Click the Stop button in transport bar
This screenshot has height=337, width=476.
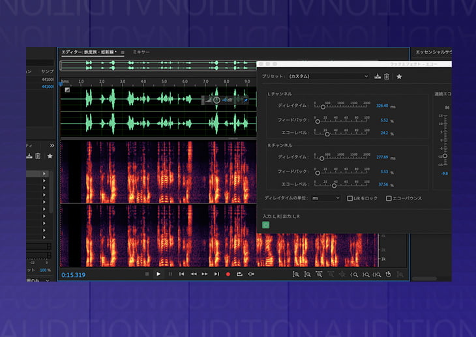[x=146, y=274]
